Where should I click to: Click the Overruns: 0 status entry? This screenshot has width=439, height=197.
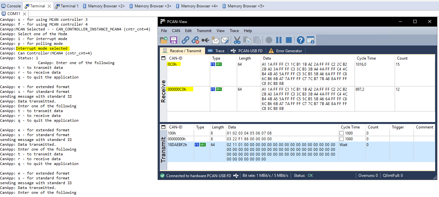(x=368, y=176)
